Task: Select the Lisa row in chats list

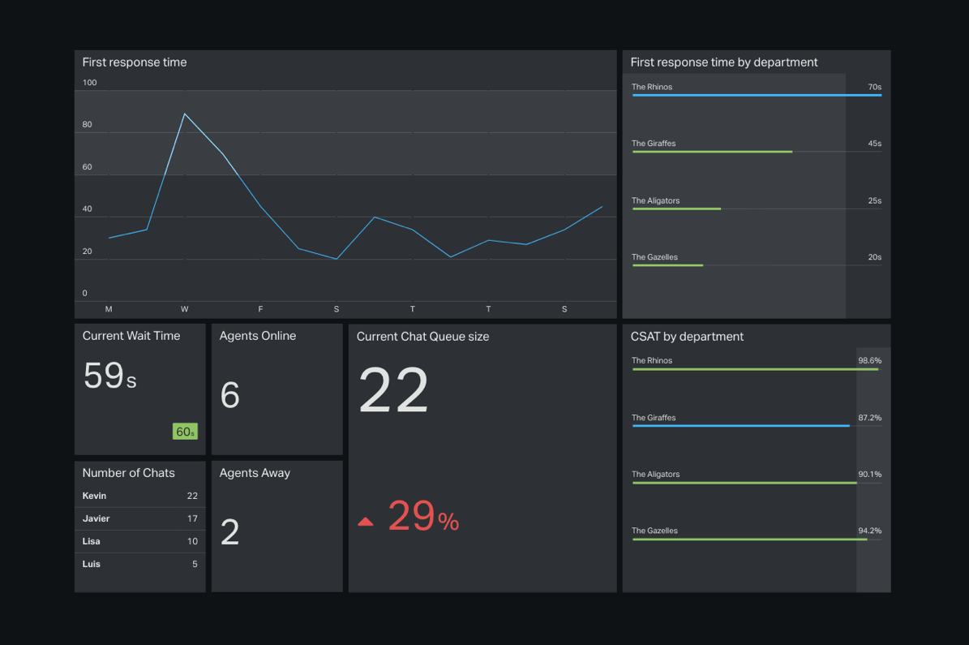Action: click(140, 541)
